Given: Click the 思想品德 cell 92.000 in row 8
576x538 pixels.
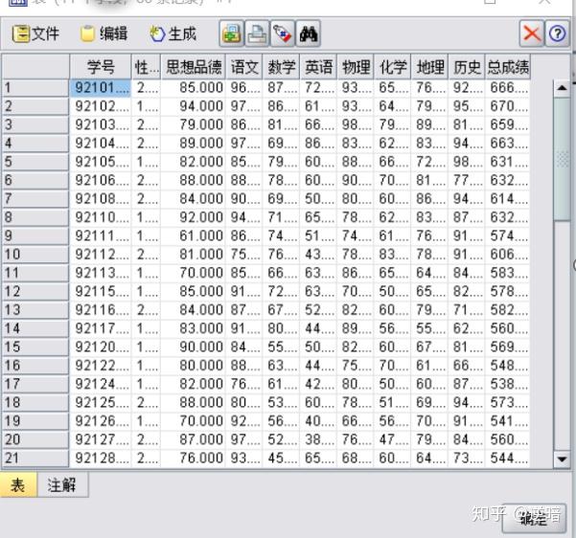Looking at the screenshot, I should point(194,217).
